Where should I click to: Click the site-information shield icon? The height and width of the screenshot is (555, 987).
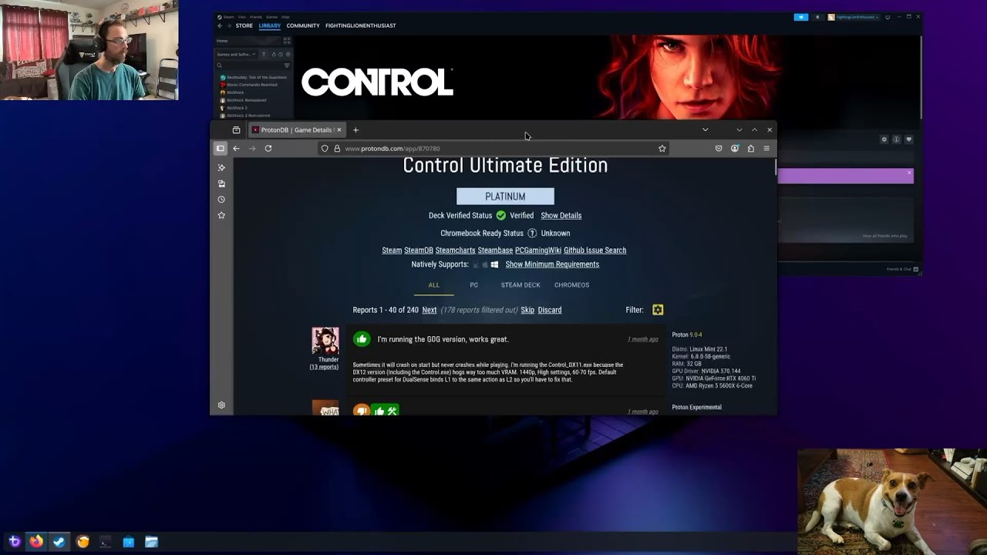(x=325, y=148)
